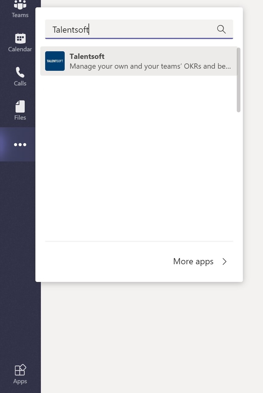Open the Teams section in sidebar

click(x=20, y=9)
